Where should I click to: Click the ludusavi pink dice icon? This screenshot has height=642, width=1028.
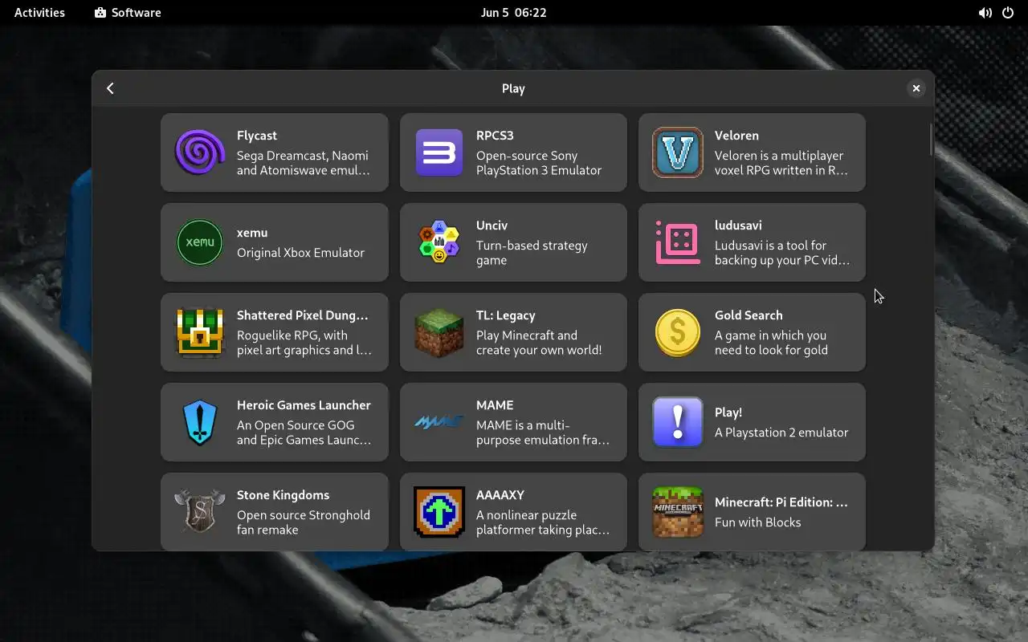click(678, 242)
